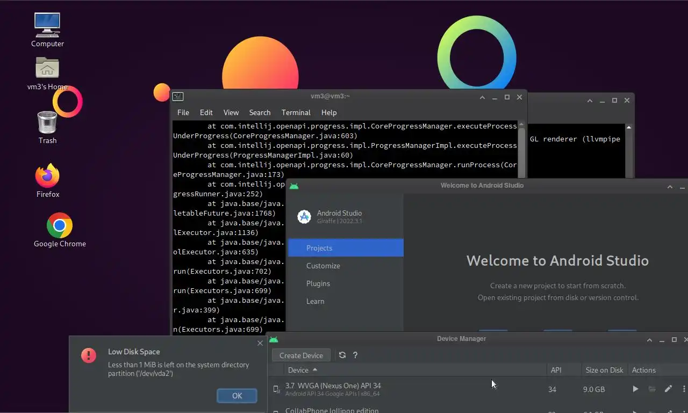Click the terminal icon in the terminal title bar
The height and width of the screenshot is (413, 688).
(178, 97)
